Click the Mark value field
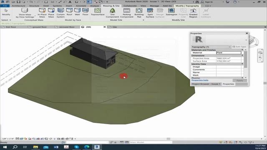267x150 pixels. [229, 75]
